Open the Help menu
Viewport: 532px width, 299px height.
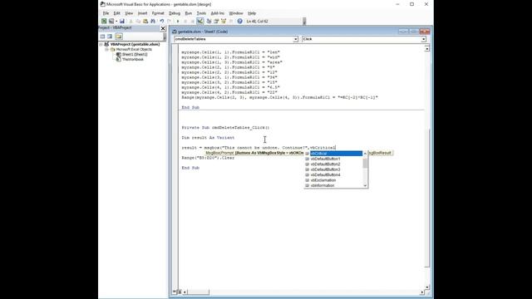(x=252, y=13)
